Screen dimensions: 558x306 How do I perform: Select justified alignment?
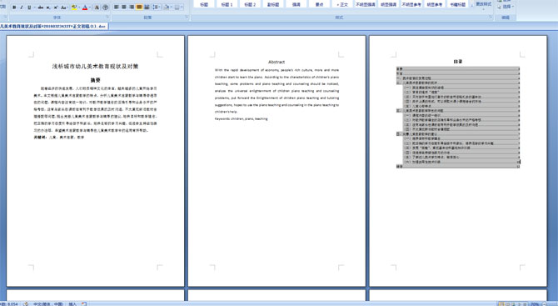click(139, 7)
